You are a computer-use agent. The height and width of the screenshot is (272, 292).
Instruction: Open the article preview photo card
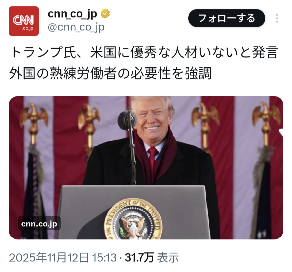146,167
